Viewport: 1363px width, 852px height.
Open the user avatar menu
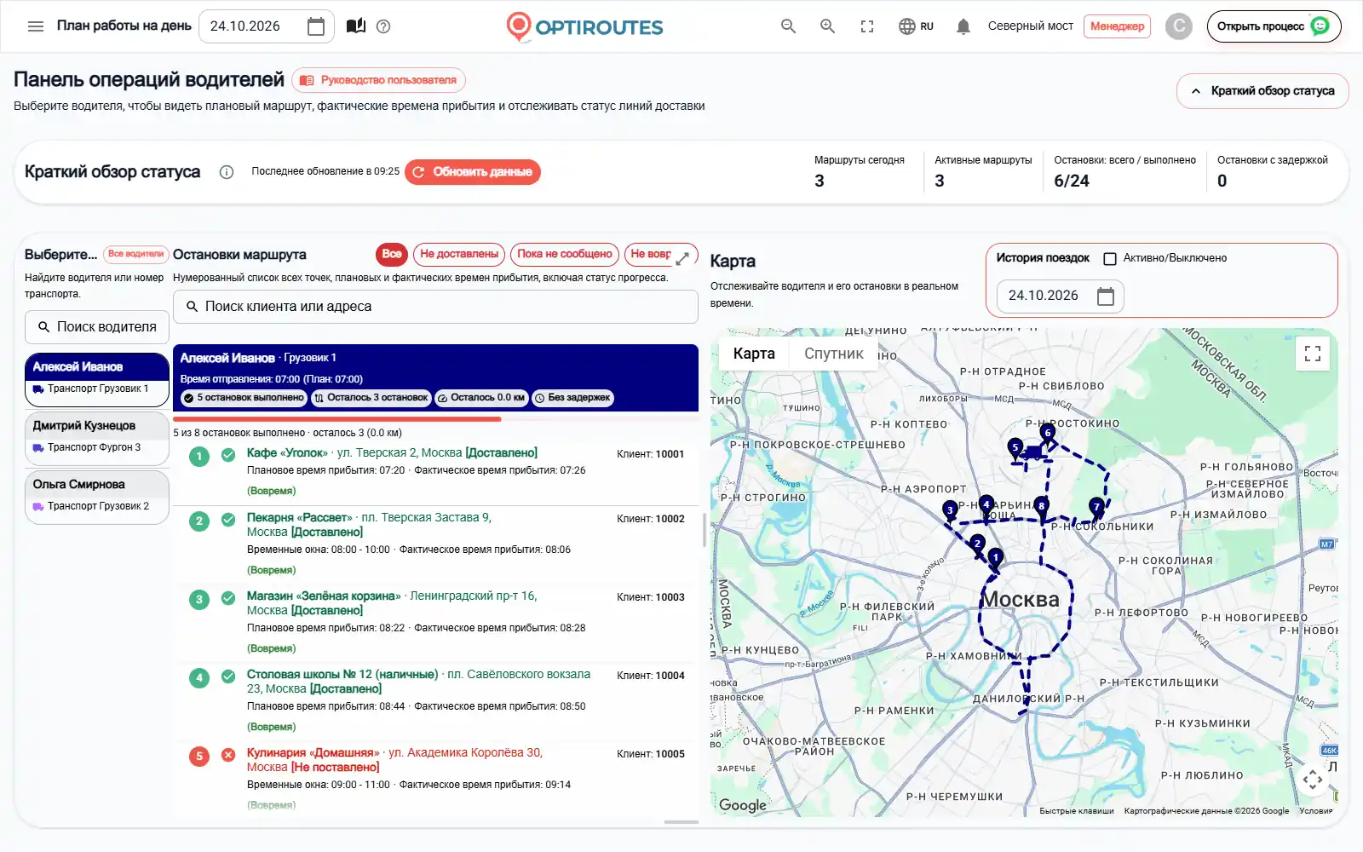click(1179, 26)
